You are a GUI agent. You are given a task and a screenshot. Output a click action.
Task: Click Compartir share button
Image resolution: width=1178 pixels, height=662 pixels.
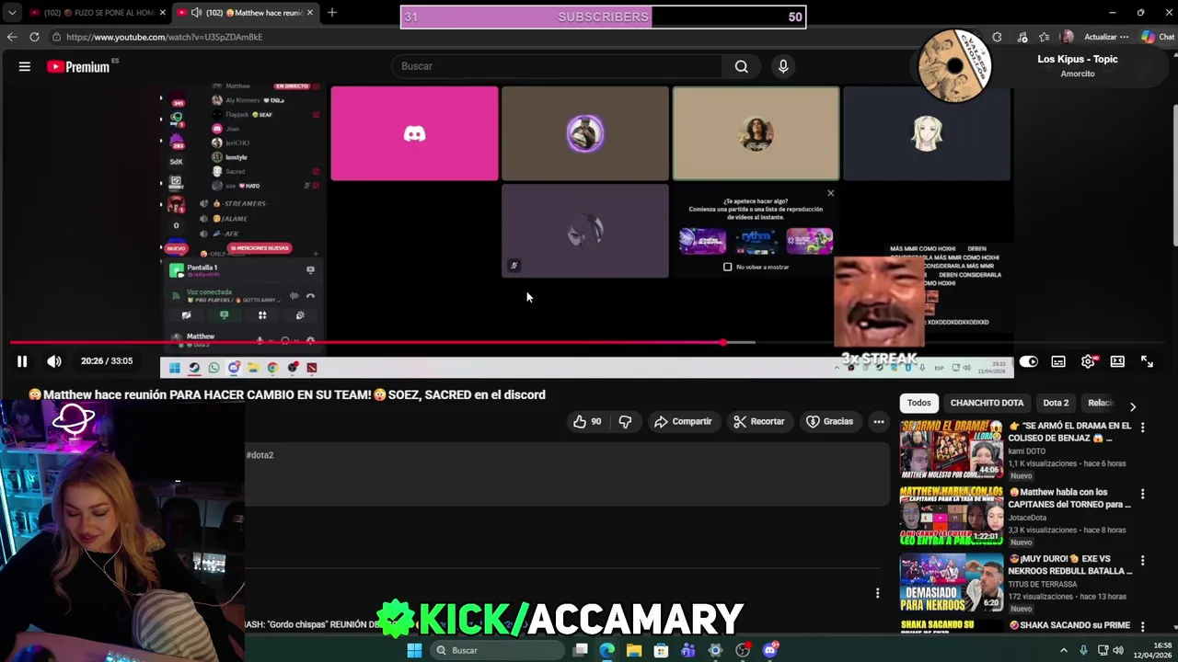[683, 421]
